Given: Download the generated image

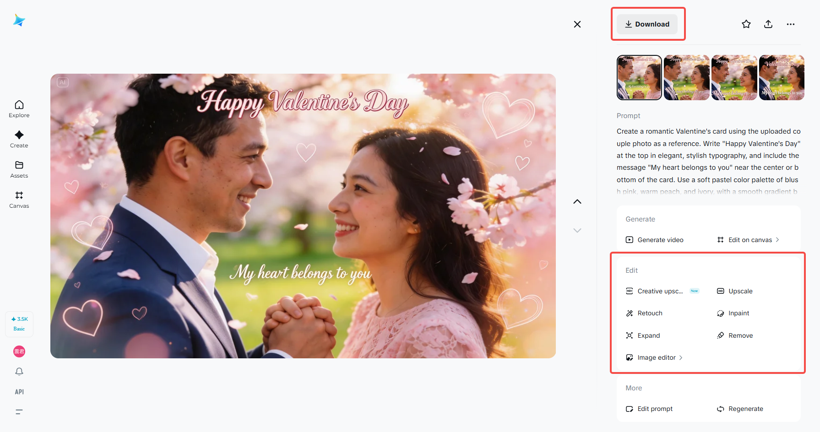Looking at the screenshot, I should tap(647, 24).
